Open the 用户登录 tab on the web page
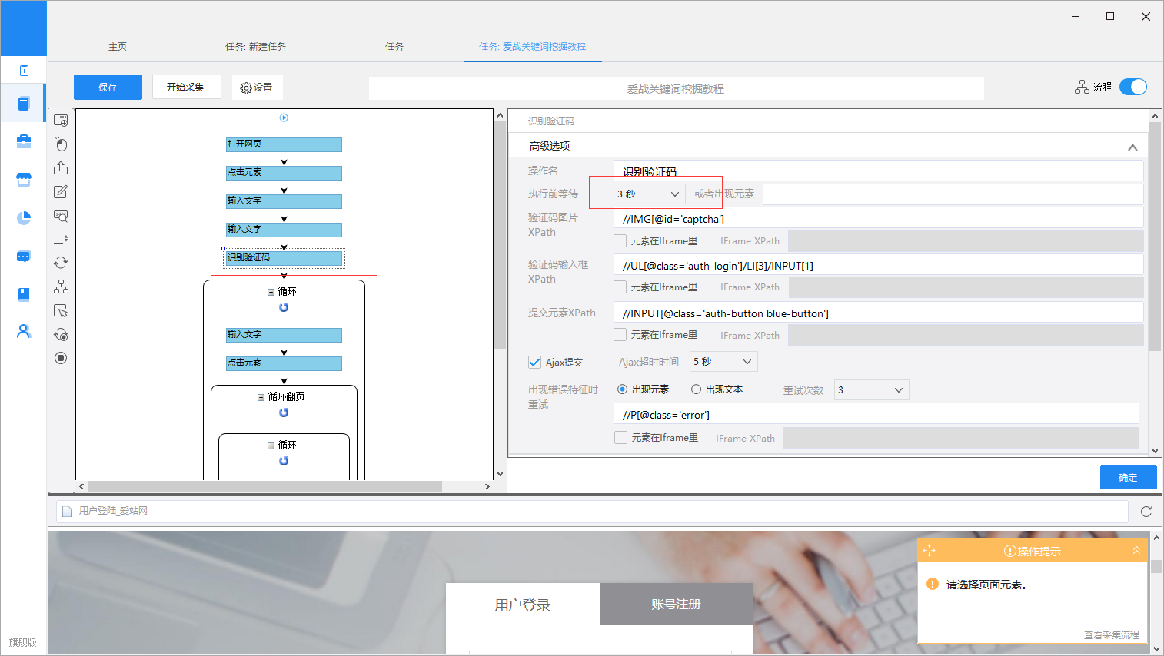This screenshot has height=656, width=1164. 523,605
